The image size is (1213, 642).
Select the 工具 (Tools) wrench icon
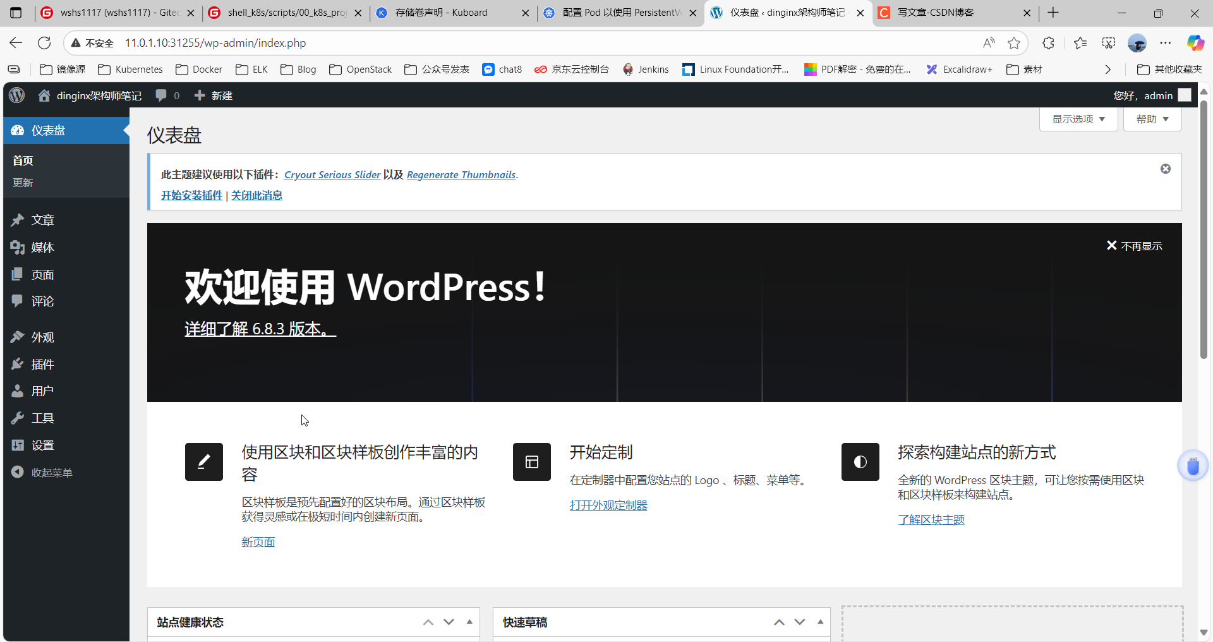(18, 418)
